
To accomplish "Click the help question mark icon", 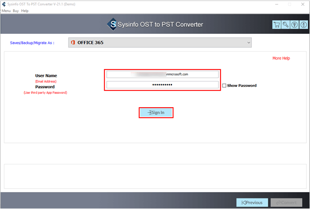I will [295, 25].
